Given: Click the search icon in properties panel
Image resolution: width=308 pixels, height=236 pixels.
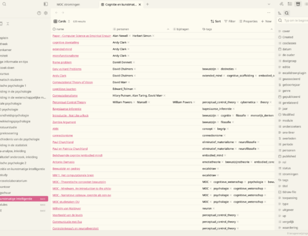Looking at the screenshot, I should pos(286,13).
